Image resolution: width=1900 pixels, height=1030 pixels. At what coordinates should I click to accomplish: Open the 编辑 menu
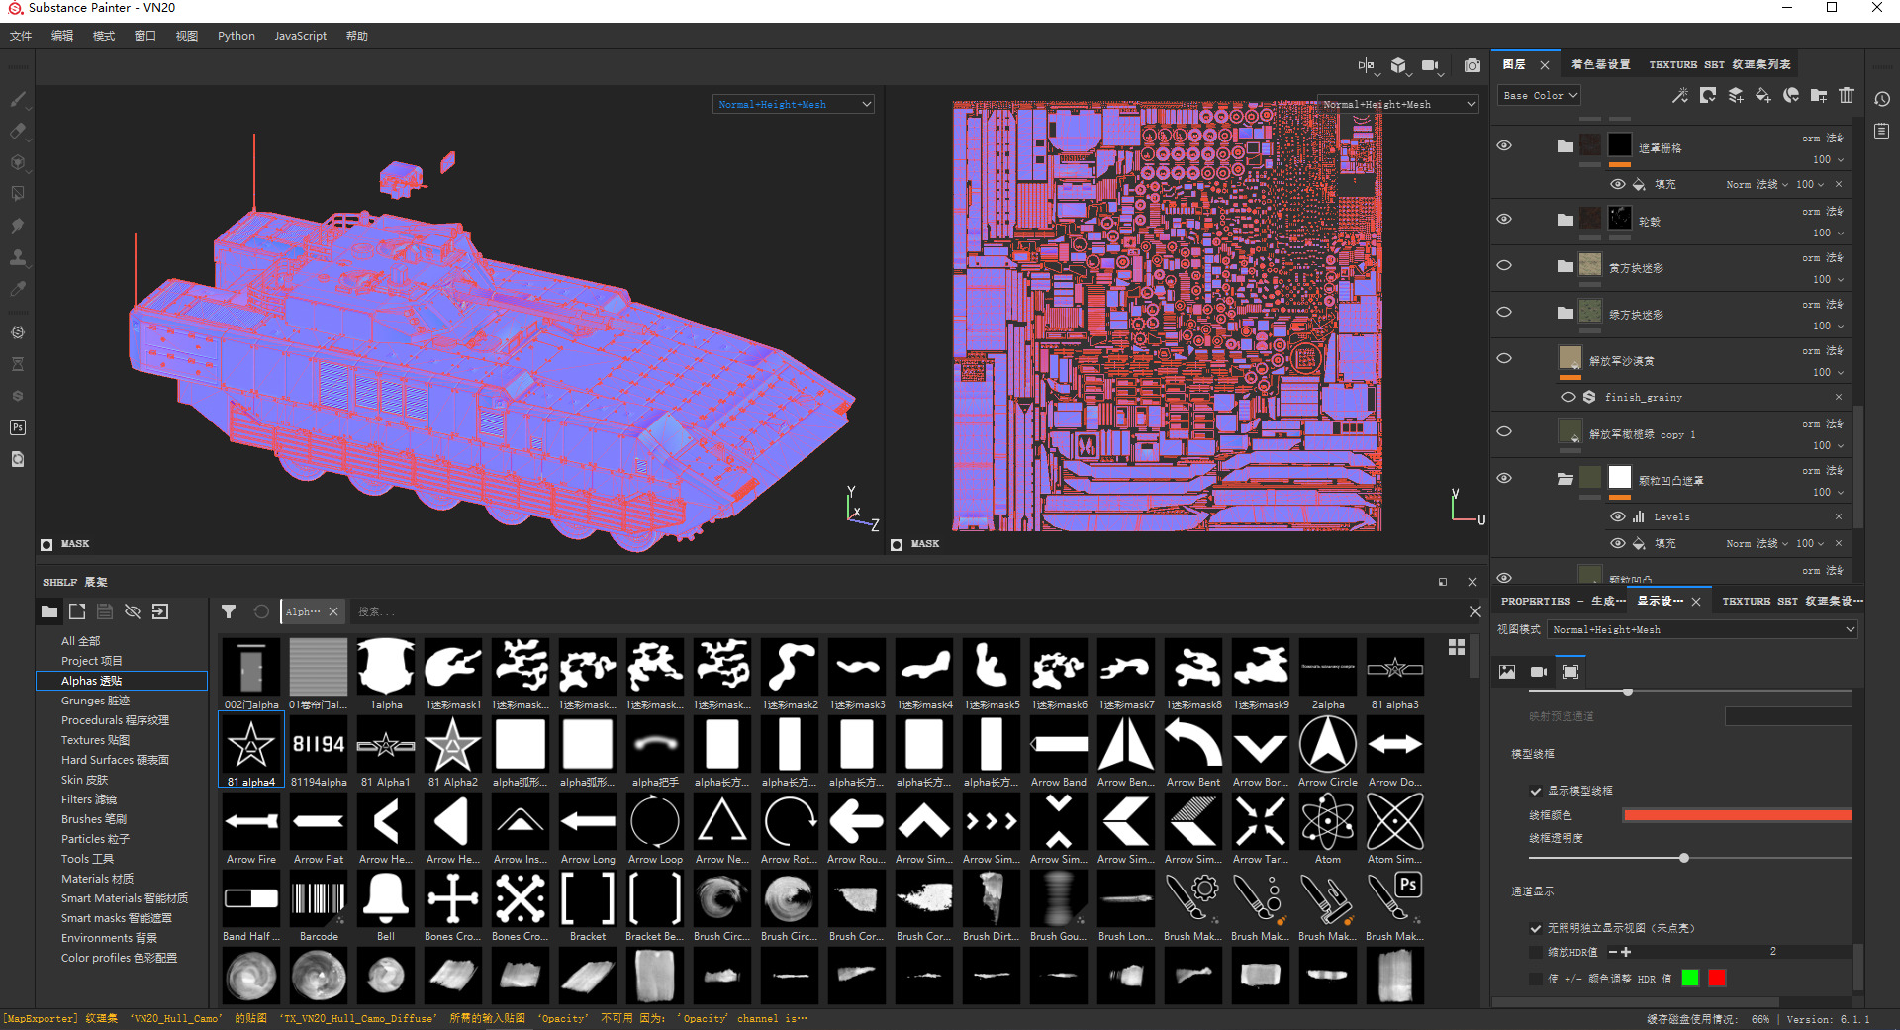click(62, 36)
